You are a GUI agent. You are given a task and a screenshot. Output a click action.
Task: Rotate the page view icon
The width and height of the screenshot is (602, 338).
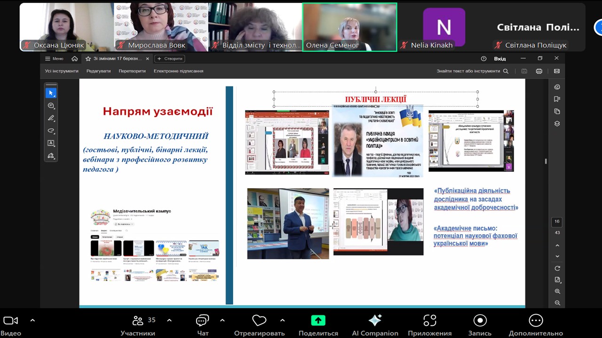pyautogui.click(x=557, y=269)
